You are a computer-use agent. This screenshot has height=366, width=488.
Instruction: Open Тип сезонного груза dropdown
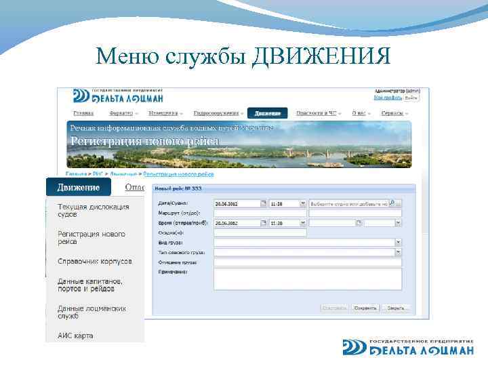point(398,251)
